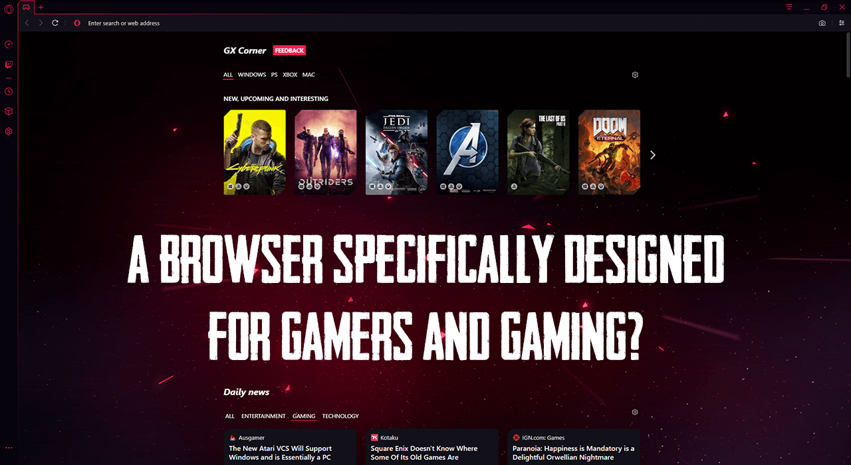Go forward with the forward arrow
The height and width of the screenshot is (465, 851).
coord(41,23)
